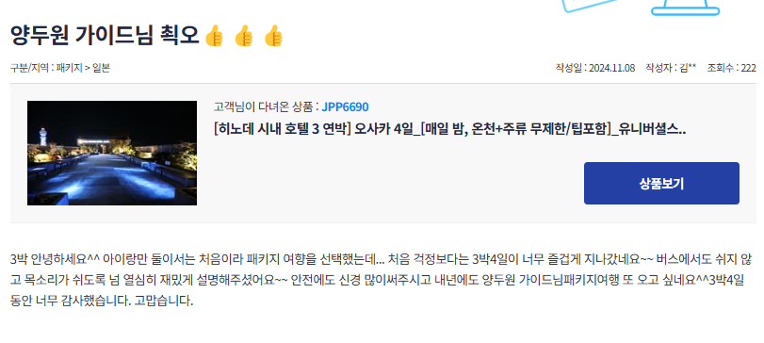Select the review title 양두원 가이드님 최오
This screenshot has width=764, height=343.
pos(105,36)
